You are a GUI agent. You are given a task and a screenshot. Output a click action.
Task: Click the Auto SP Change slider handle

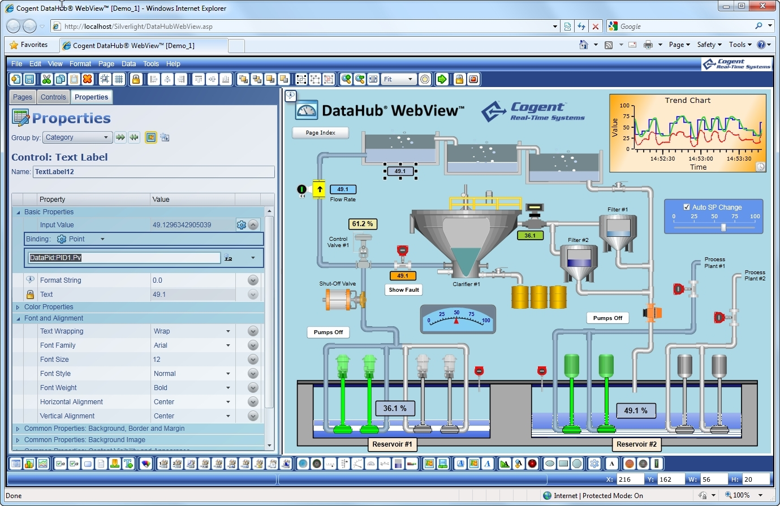[x=723, y=227]
